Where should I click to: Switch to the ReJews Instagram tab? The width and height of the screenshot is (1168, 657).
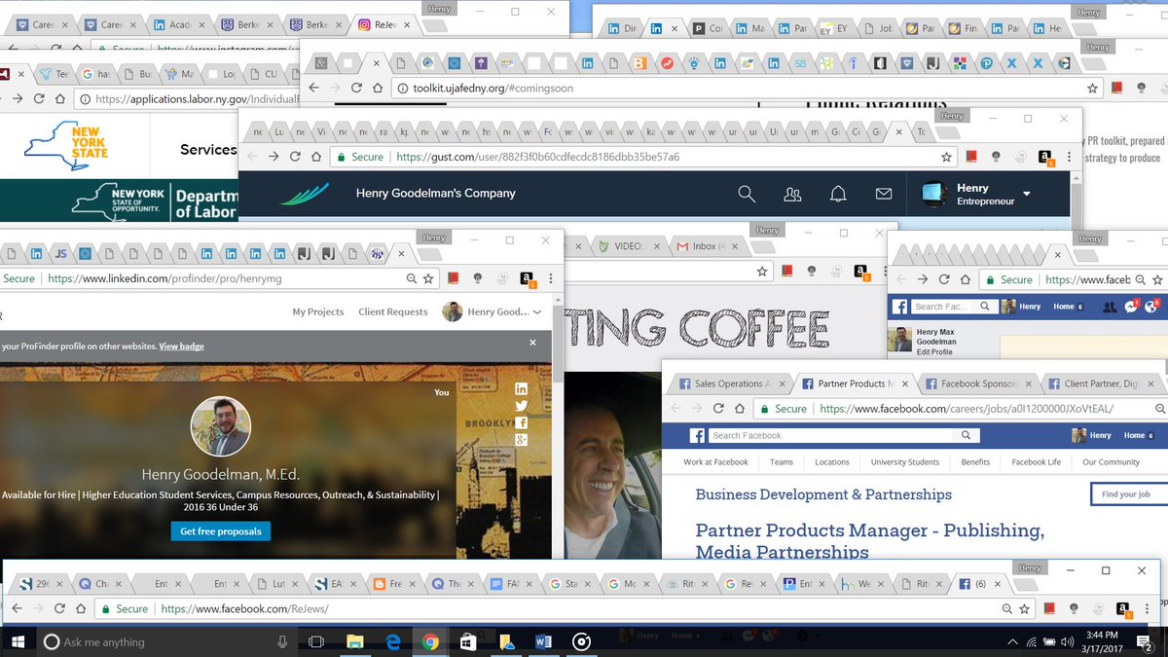[x=385, y=24]
